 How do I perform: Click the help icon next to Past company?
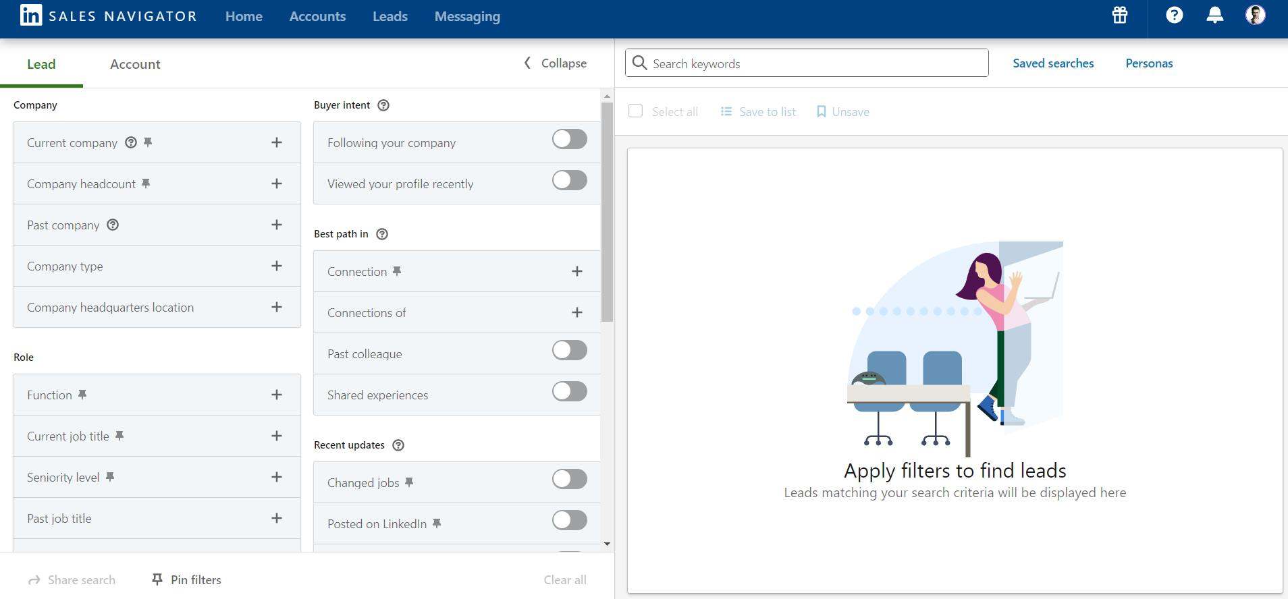click(x=113, y=225)
